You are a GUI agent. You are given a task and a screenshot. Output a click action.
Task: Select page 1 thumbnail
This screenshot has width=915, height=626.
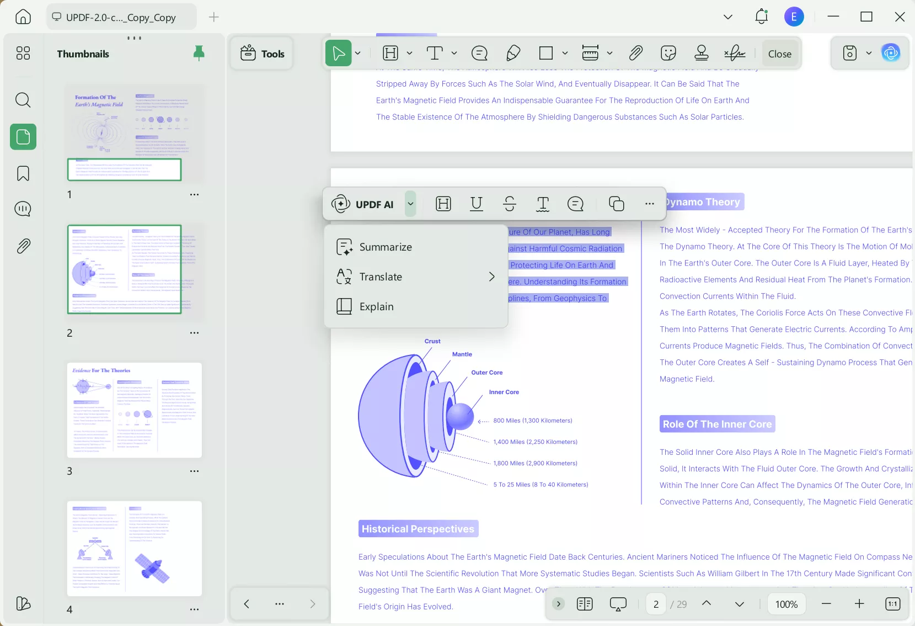135,132
